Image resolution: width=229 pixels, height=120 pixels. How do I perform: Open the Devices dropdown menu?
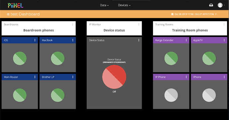tap(124, 5)
